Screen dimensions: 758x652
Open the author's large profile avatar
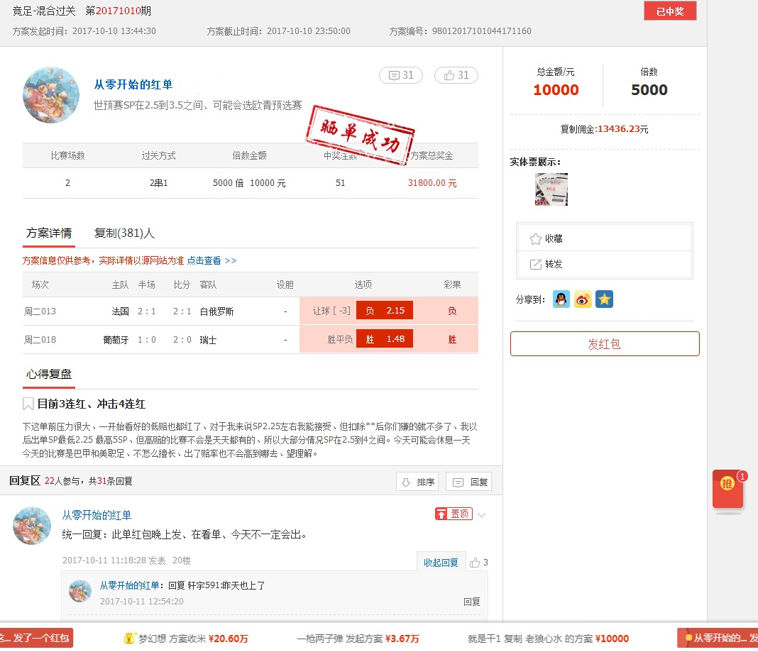[x=51, y=95]
